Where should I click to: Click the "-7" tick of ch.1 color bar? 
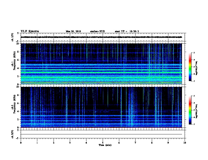pyautogui.click(x=194, y=81)
